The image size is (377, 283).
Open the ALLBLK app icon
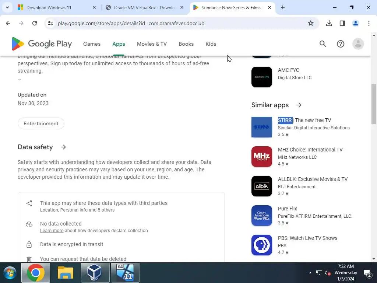262,186
